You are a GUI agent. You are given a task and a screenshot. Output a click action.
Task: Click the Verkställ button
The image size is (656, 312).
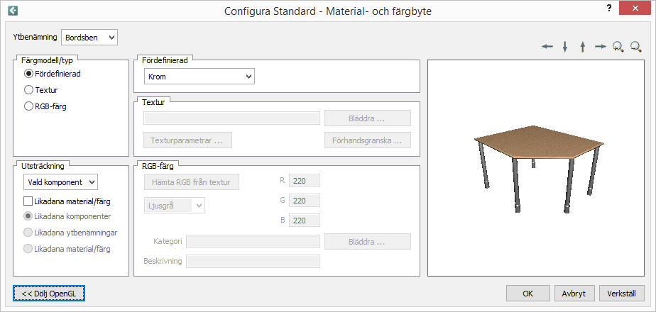pyautogui.click(x=622, y=293)
